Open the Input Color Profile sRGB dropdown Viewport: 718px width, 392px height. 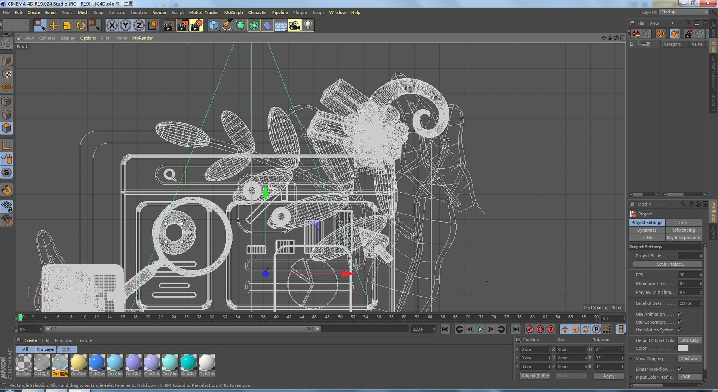tap(690, 377)
